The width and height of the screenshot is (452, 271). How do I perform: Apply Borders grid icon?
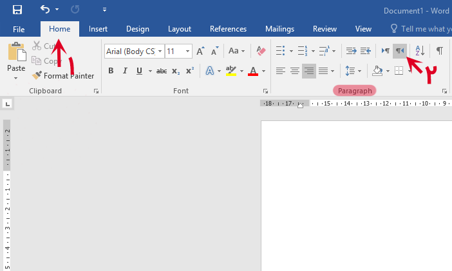click(x=399, y=71)
